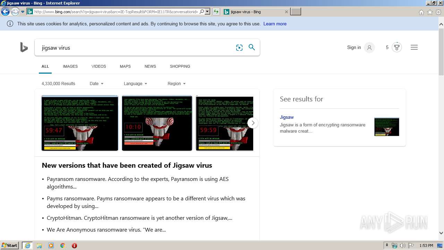The height and width of the screenshot is (250, 444).
Task: Open the Action Center flag icon
Action: [x=411, y=245]
